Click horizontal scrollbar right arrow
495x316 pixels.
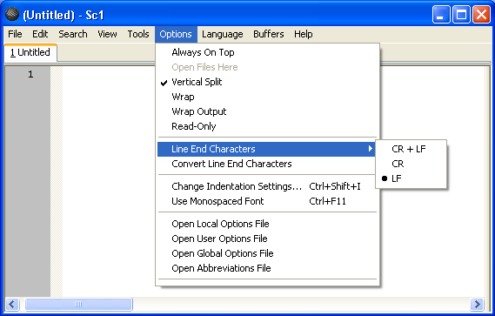[477, 305]
